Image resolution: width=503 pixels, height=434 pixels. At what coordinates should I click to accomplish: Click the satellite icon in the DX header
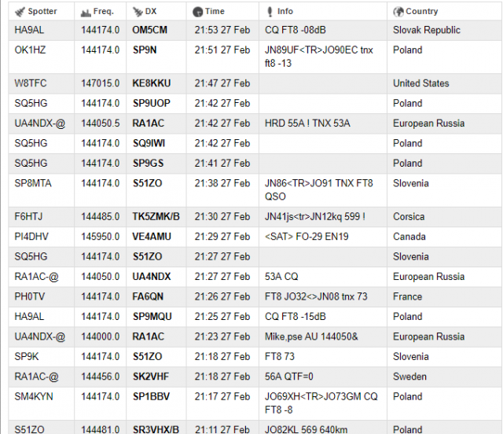[138, 12]
